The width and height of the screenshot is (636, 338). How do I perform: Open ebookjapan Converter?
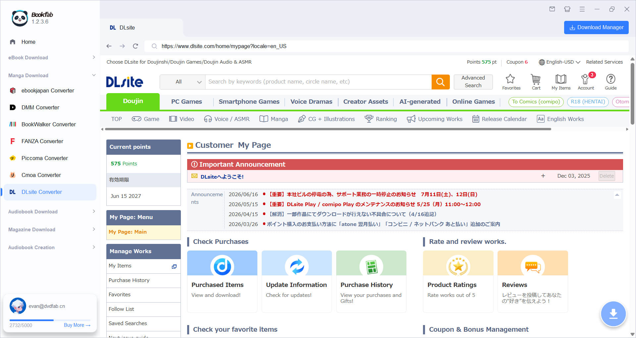click(48, 90)
